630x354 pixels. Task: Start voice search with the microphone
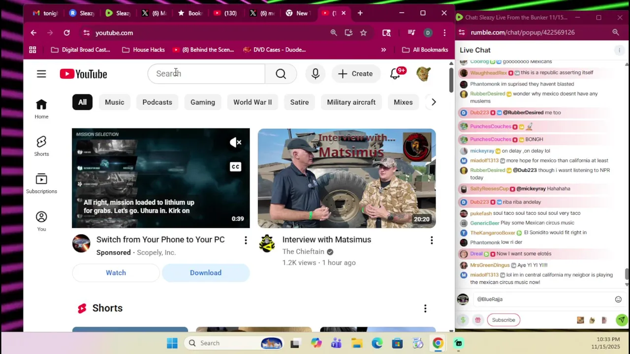point(315,74)
